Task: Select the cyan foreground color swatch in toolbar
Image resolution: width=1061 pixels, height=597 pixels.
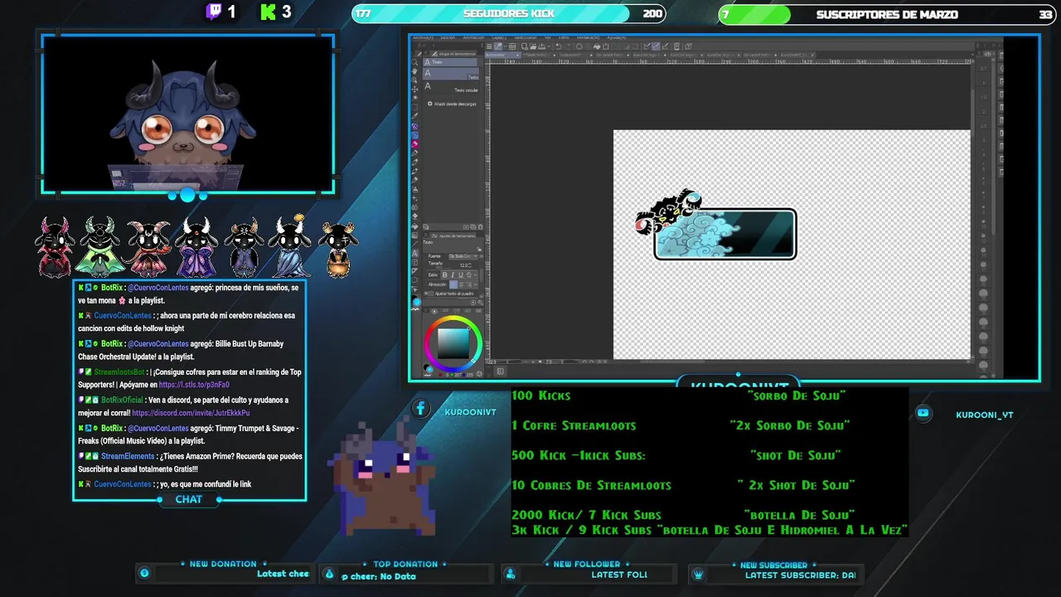Action: [418, 302]
